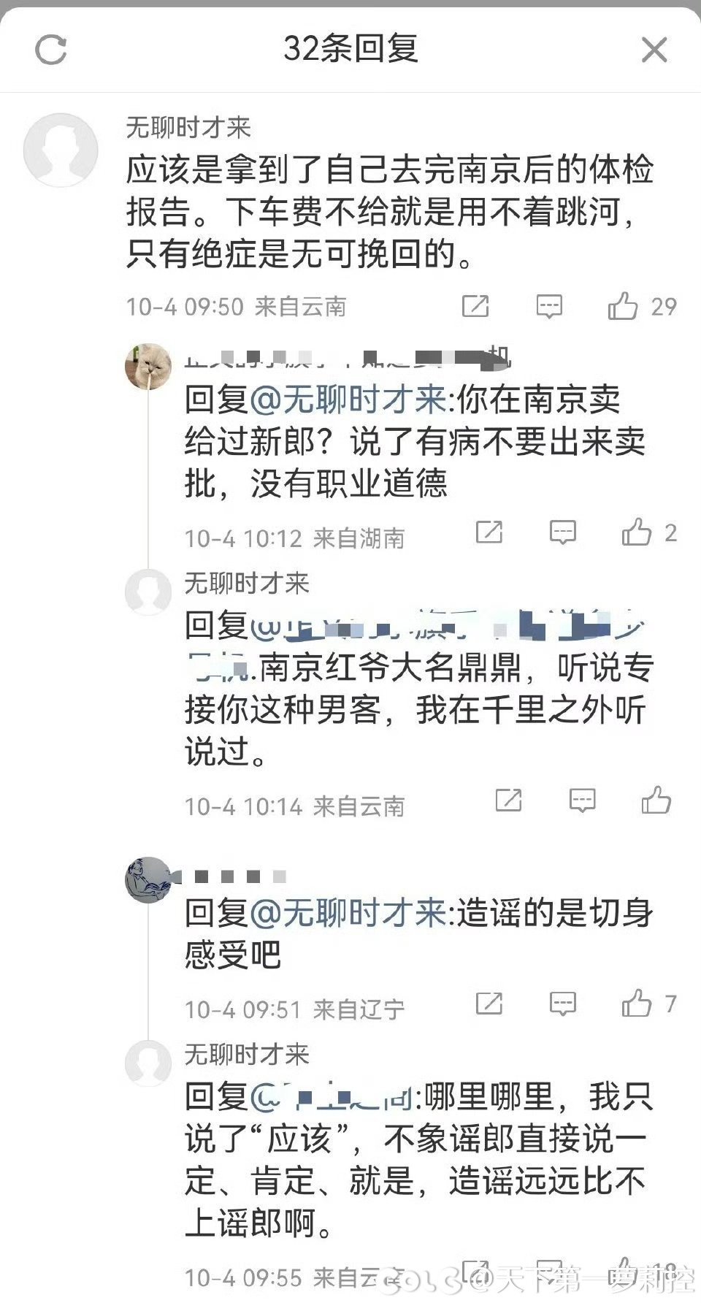Screen dimensions: 701x1303
Task: Tap the 无聊时才来 username at top
Action: point(188,128)
